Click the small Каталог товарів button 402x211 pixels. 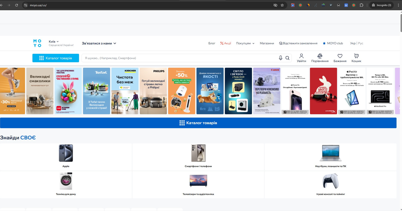point(56,58)
